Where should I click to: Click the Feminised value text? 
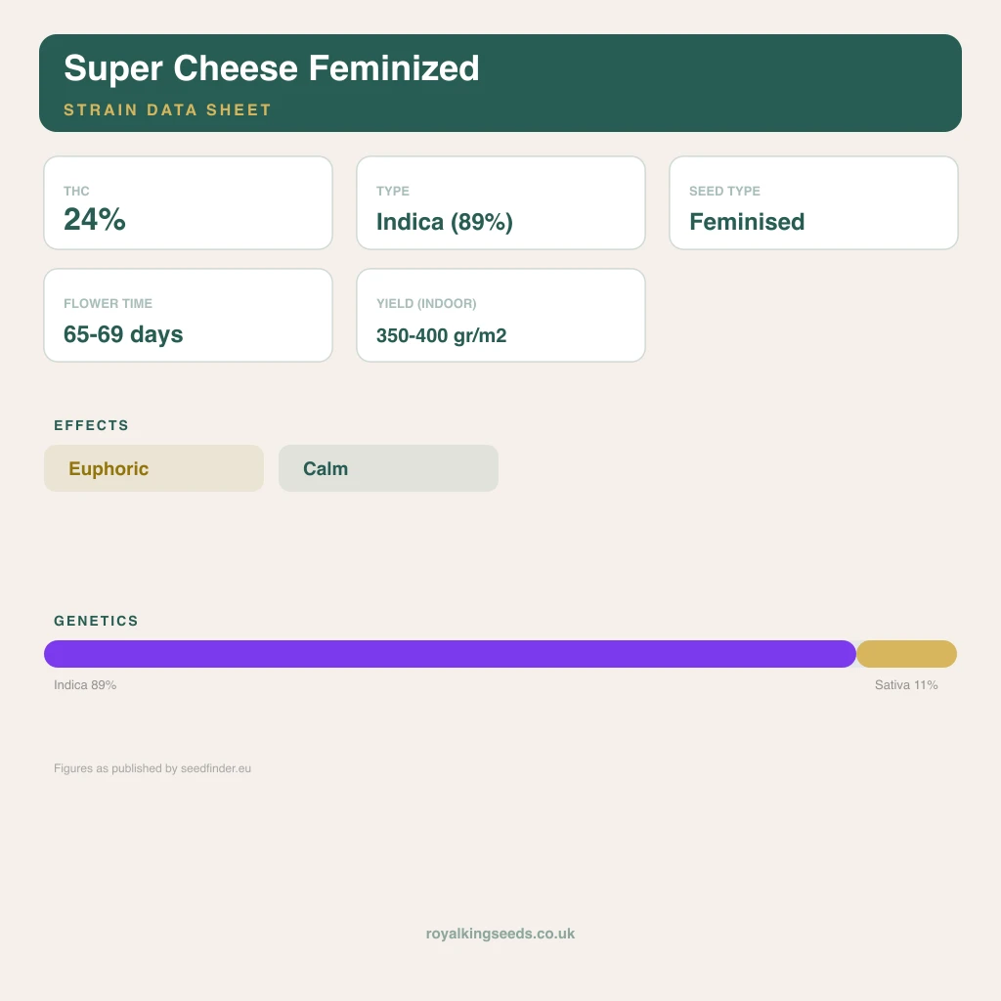pos(747,222)
